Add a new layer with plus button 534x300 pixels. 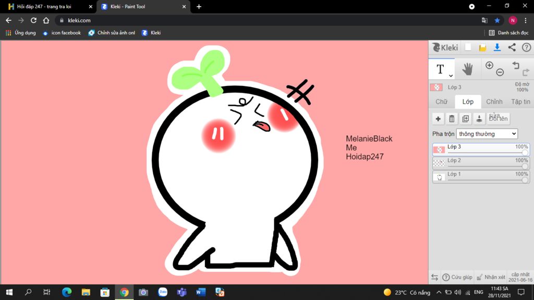tap(438, 119)
